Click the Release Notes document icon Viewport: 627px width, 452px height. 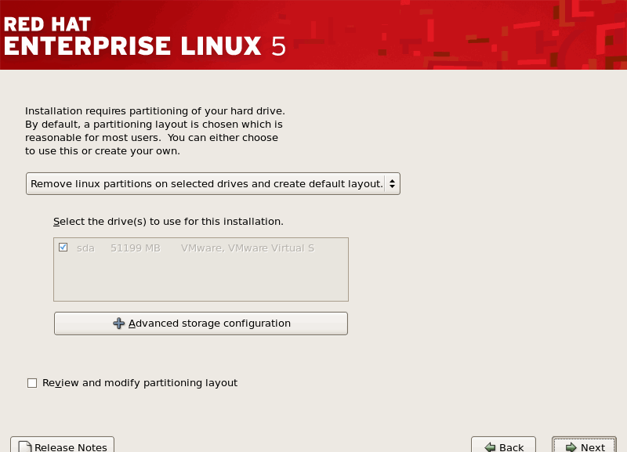[24, 447]
